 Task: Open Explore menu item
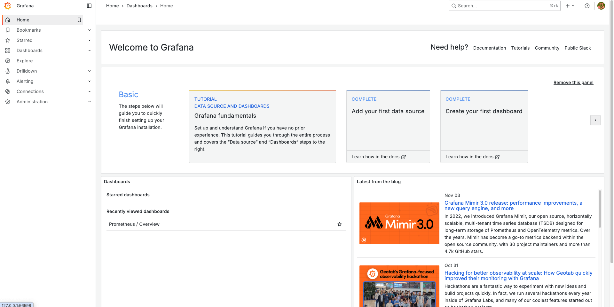click(25, 61)
